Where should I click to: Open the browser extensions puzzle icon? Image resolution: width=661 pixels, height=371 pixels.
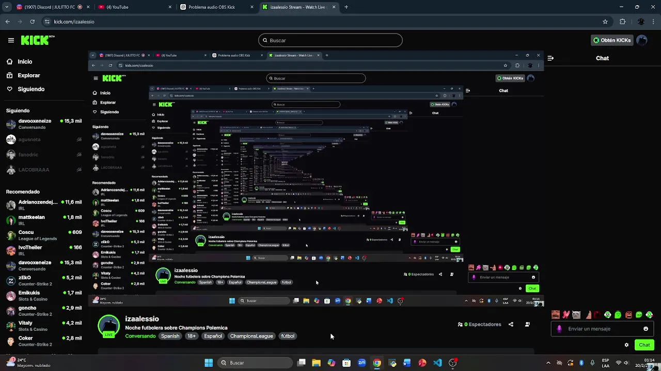pos(622,22)
